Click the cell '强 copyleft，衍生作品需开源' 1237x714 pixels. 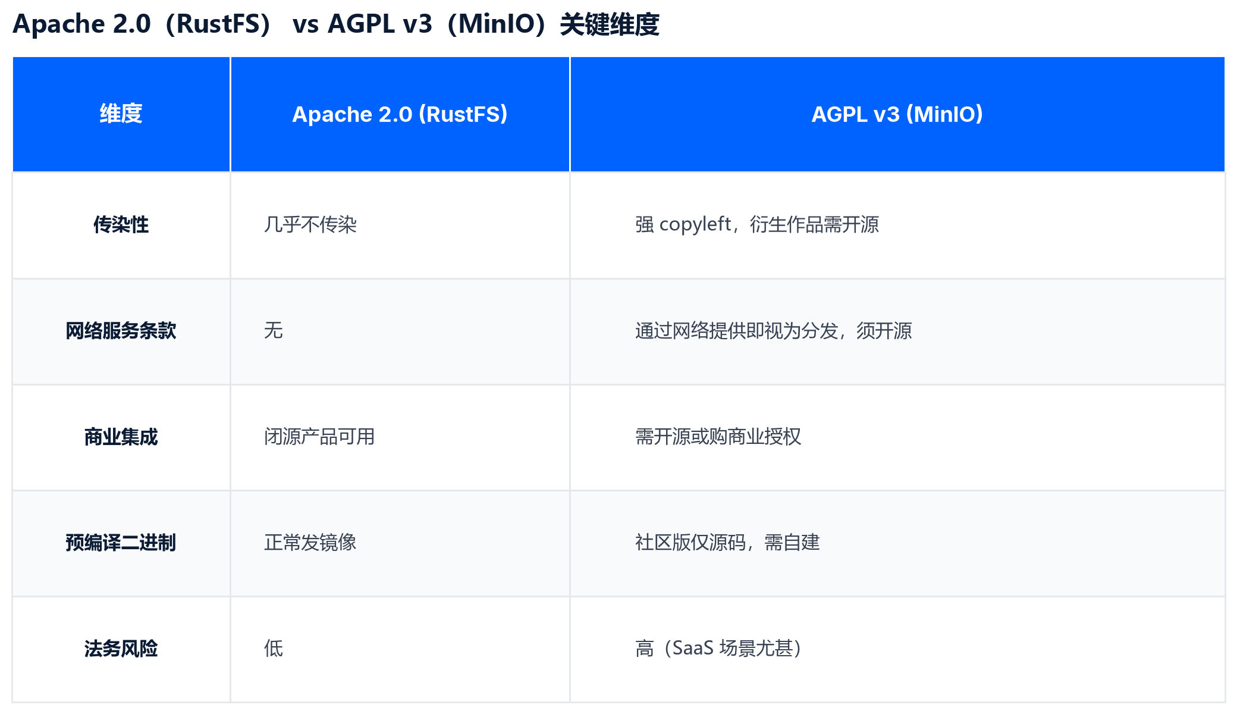tap(897, 225)
